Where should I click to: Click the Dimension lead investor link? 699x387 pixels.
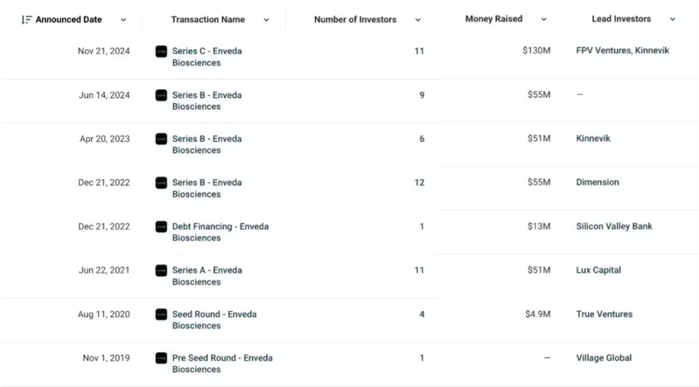pyautogui.click(x=597, y=182)
